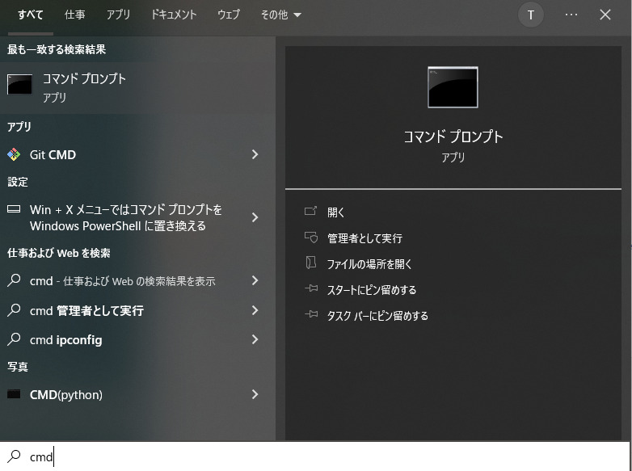This screenshot has width=632, height=471.
Task: Switch to the ドキュメント tab
Action: (173, 15)
